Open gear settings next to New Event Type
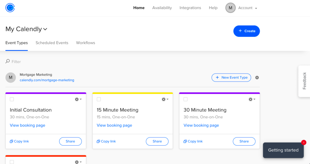Screen dimensions: 310x164 (257, 78)
